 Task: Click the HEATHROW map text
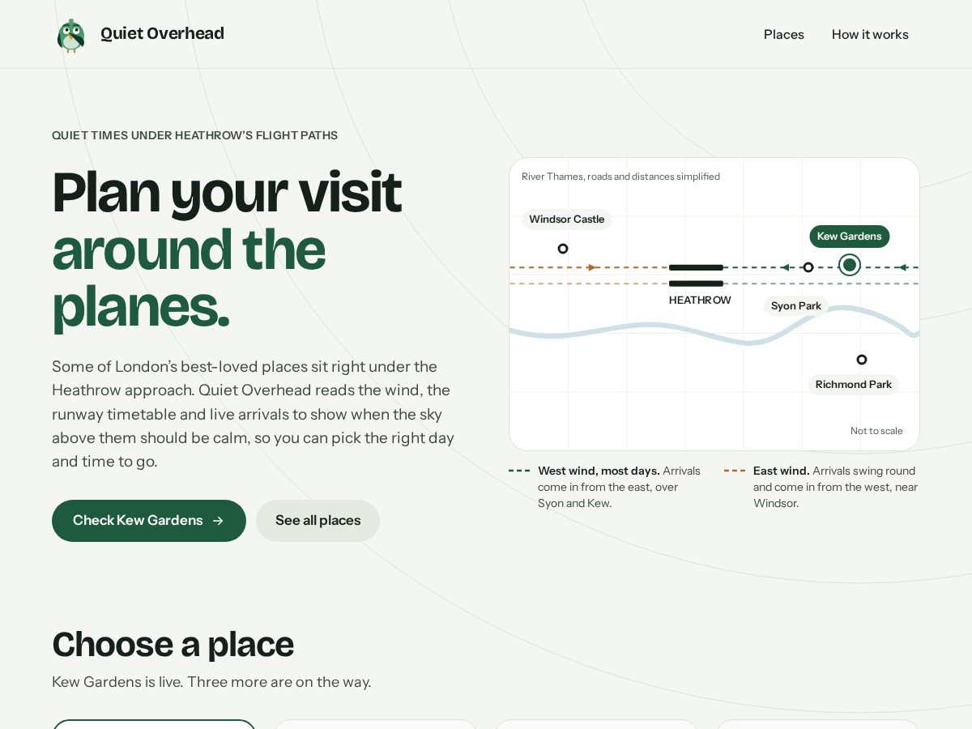pos(700,301)
